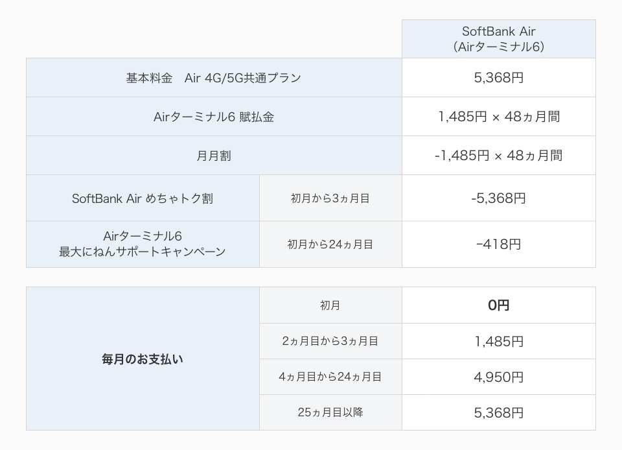
Task: Select the 月月割 row label
Action: tap(214, 156)
